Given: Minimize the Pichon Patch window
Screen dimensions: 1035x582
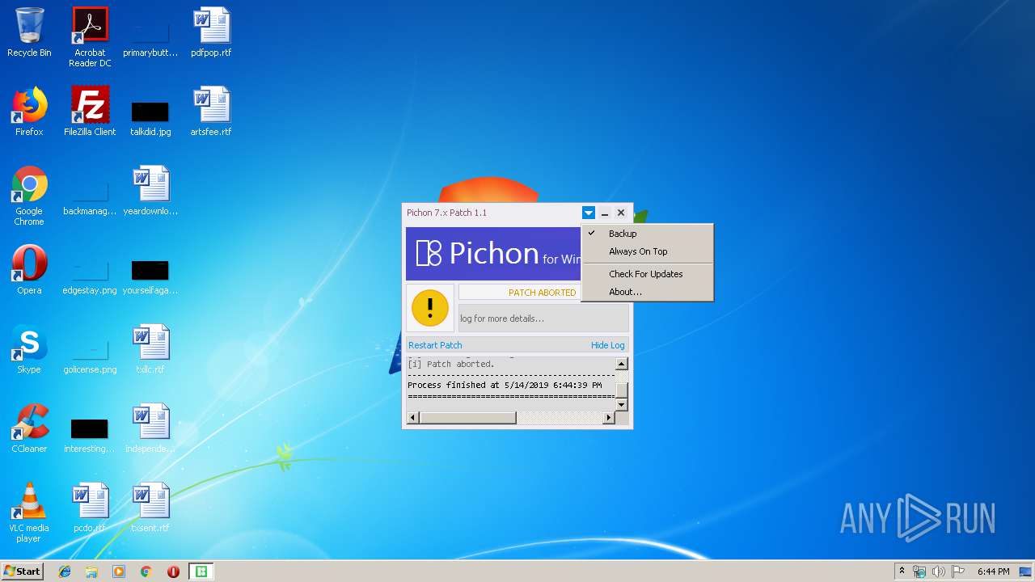Looking at the screenshot, I should (x=605, y=213).
